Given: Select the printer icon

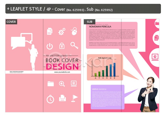Looking at the screenshot, I should point(62,98).
